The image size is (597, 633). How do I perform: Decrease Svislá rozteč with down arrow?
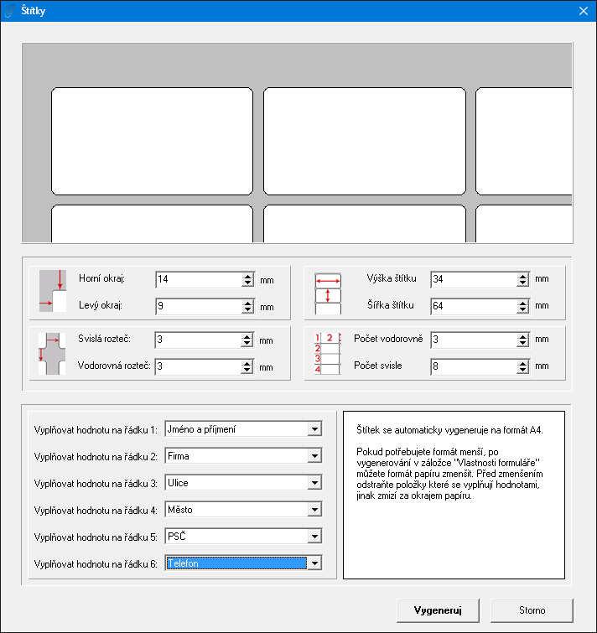247,344
